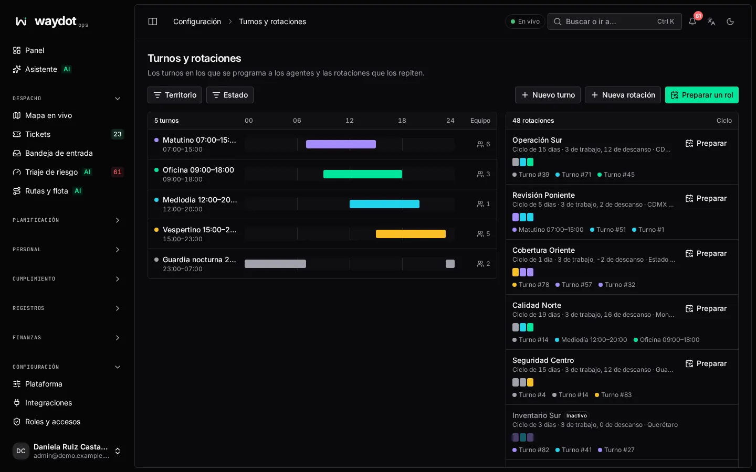756x472 pixels.
Task: Click Preparar for Seguridad Centro
Action: pos(706,363)
